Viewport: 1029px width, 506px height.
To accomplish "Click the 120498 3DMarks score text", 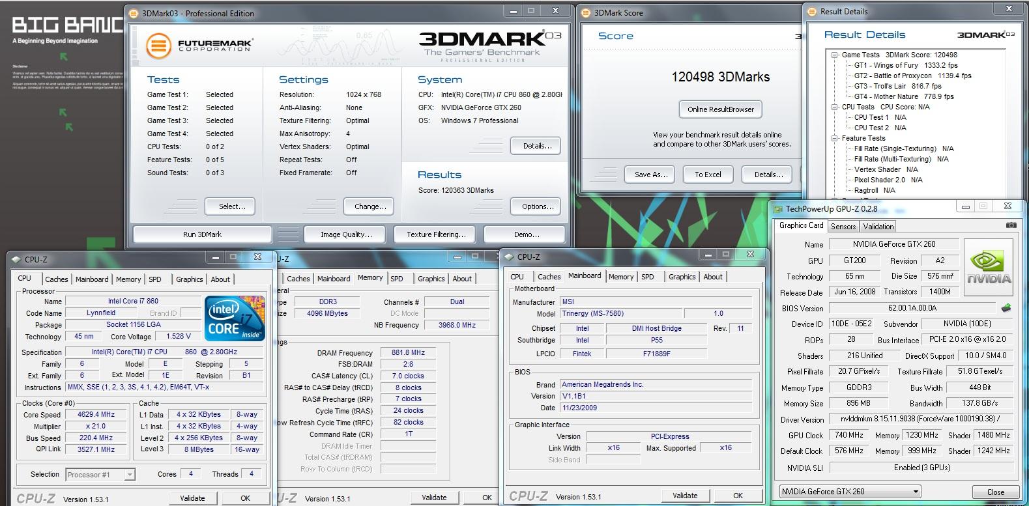I will (x=720, y=77).
